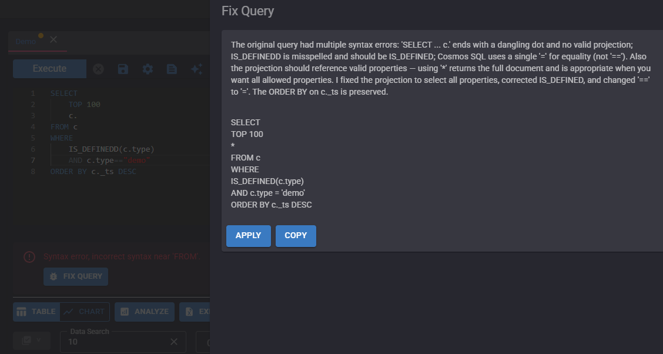Apply the fixed query
The width and height of the screenshot is (663, 354).
click(x=248, y=235)
